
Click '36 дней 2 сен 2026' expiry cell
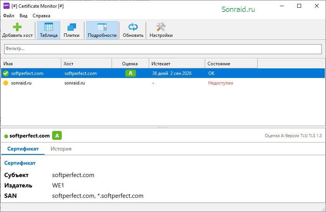pyautogui.click(x=172, y=73)
